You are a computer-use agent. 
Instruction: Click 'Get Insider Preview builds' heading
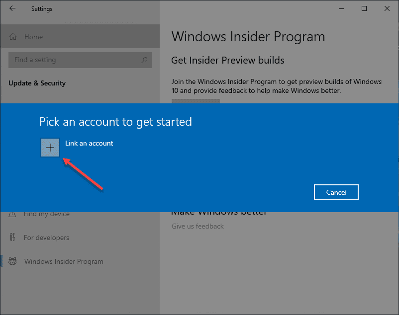point(228,60)
